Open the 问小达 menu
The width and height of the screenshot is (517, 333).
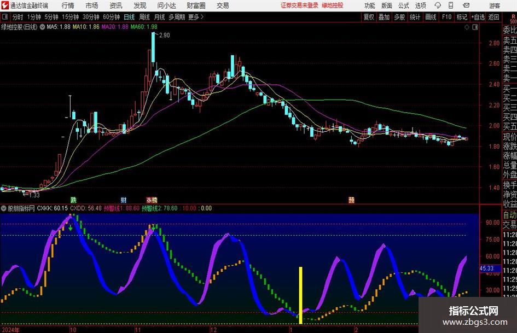click(166, 5)
